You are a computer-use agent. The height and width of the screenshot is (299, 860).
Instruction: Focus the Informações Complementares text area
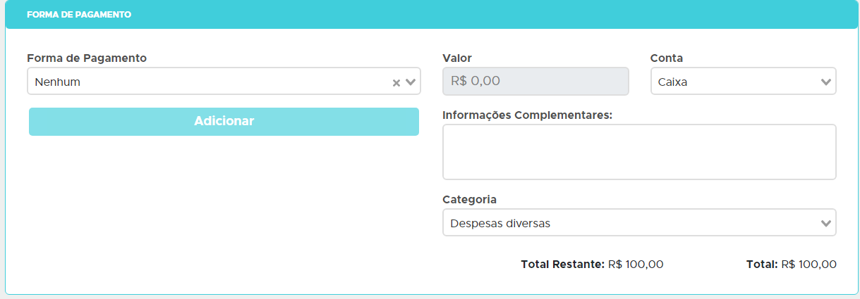click(638, 152)
